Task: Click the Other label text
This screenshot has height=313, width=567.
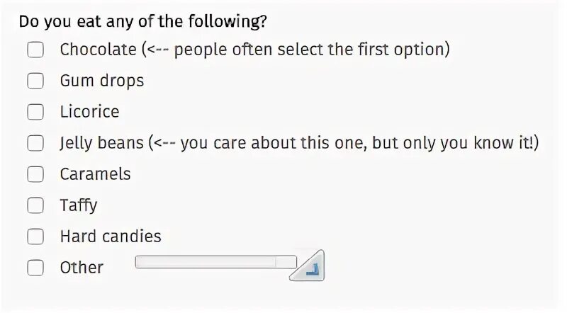Action: tap(82, 268)
